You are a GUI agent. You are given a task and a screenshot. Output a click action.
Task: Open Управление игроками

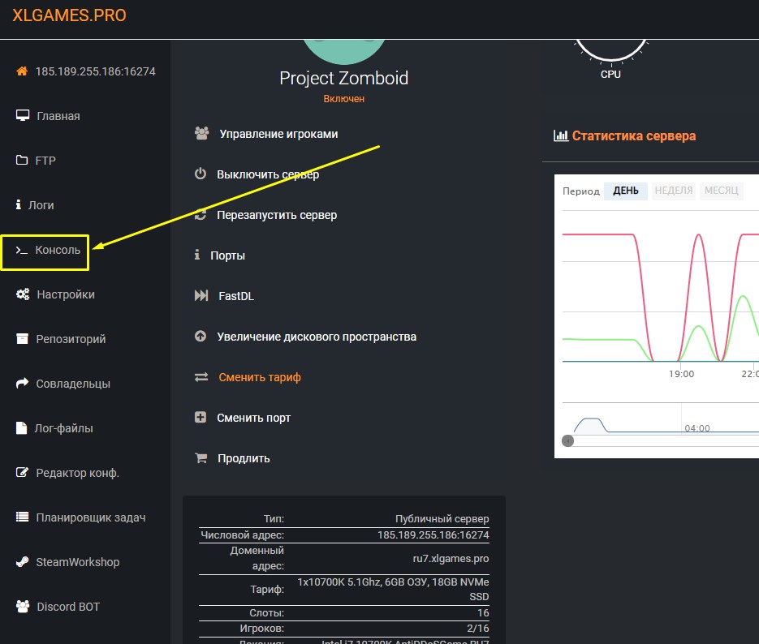278,134
